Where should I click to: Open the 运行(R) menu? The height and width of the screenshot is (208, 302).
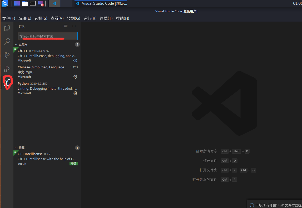click(x=90, y=18)
